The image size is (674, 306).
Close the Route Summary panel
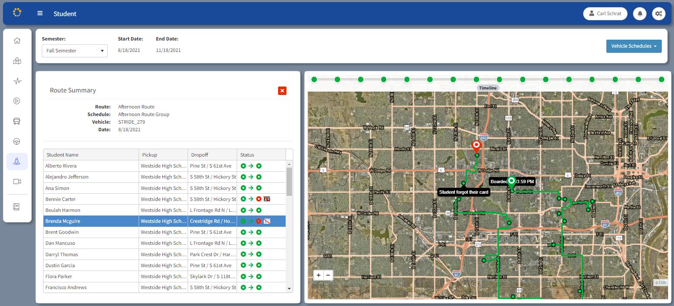click(282, 91)
